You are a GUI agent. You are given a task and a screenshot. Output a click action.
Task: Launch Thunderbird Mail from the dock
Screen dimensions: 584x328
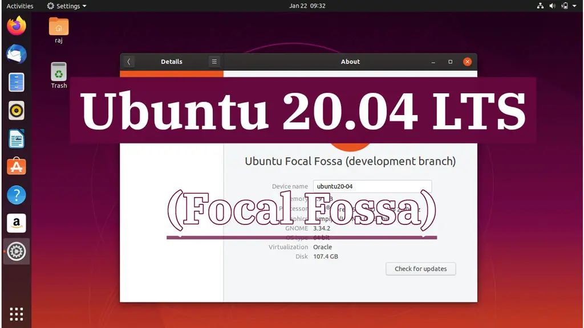pos(17,54)
